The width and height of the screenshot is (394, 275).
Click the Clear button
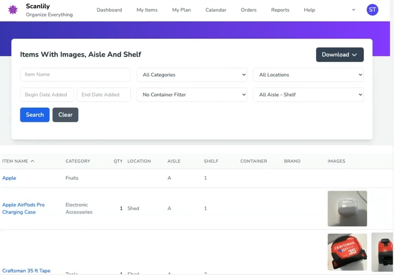point(66,115)
